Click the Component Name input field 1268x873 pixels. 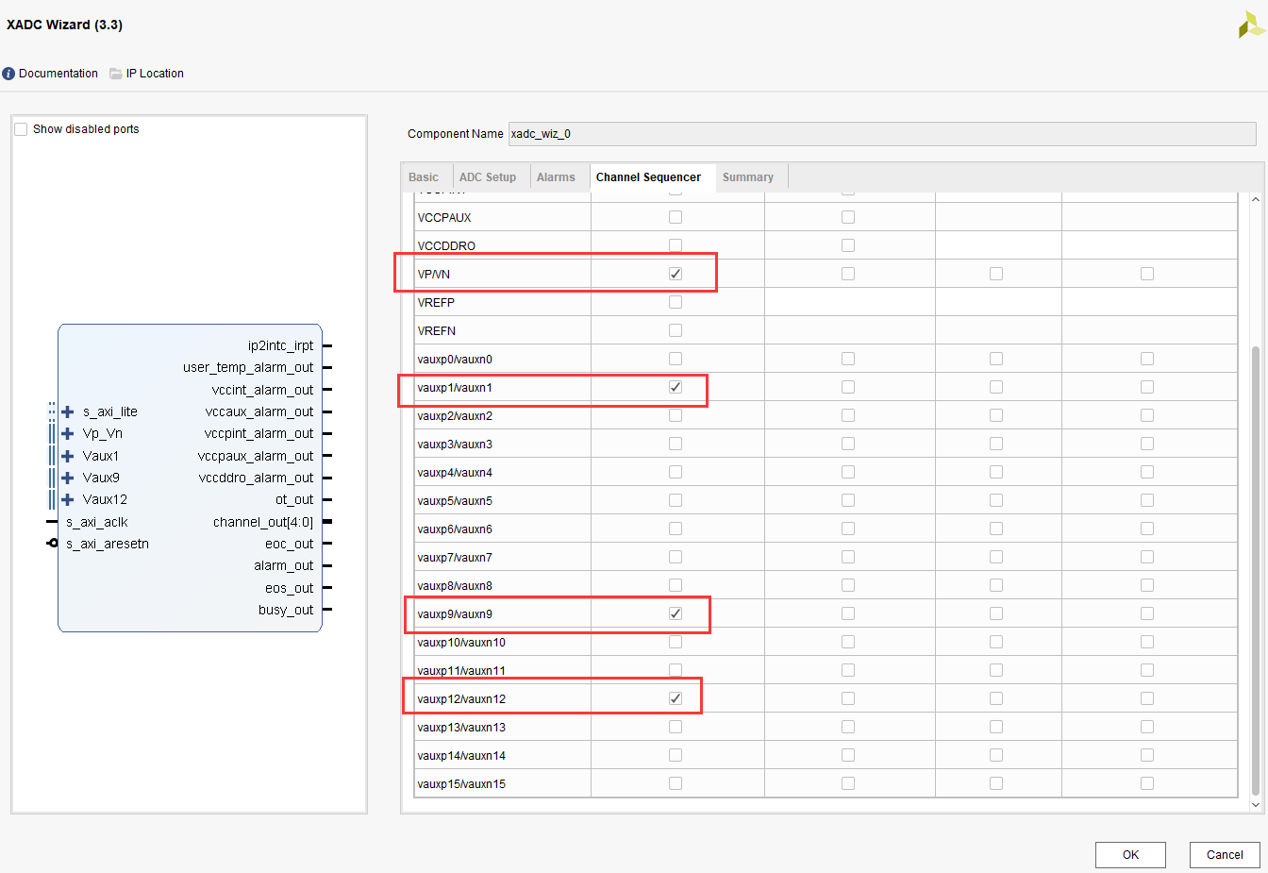pos(882,134)
